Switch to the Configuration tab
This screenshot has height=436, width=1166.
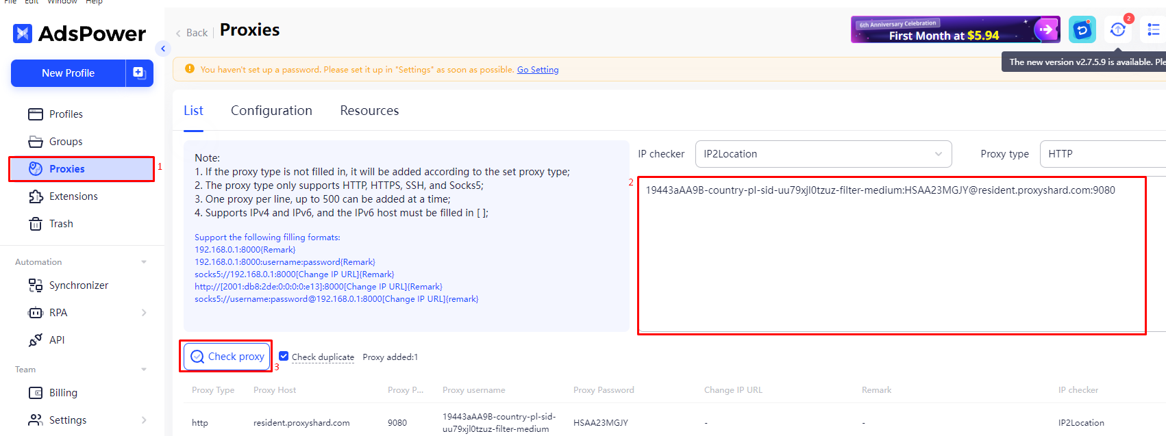[x=271, y=111]
